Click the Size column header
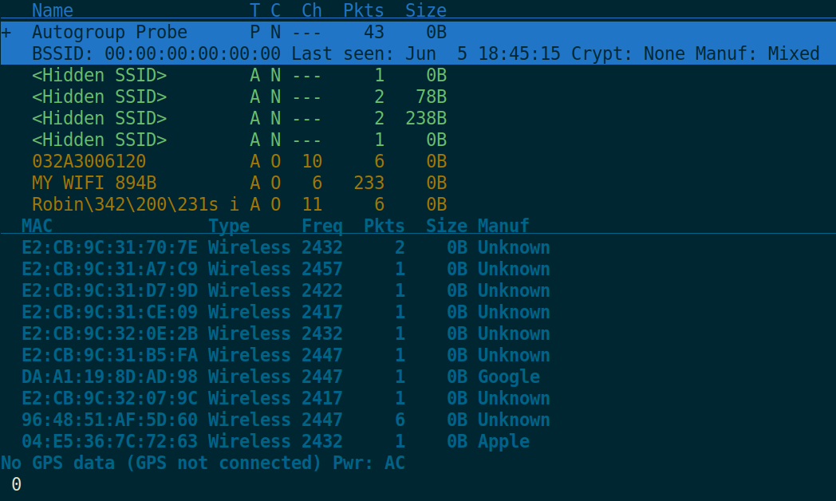The height and width of the screenshot is (501, 836). (x=425, y=10)
